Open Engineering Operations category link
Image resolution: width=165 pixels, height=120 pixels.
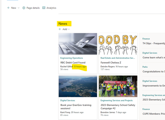point(72,58)
